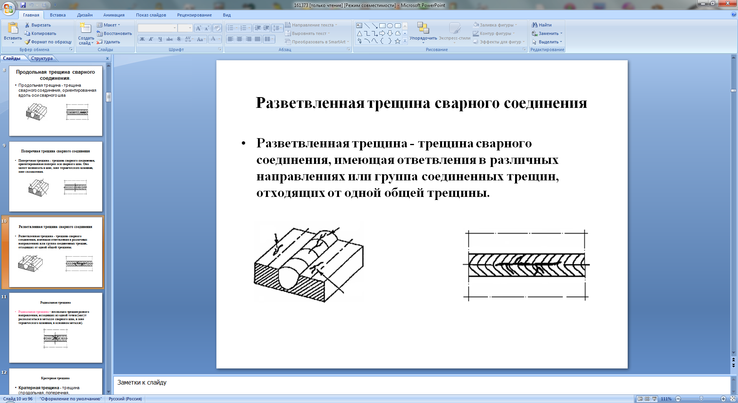Image resolution: width=738 pixels, height=403 pixels.
Task: Open Font dialog launcher in Шрифт group
Action: click(220, 49)
